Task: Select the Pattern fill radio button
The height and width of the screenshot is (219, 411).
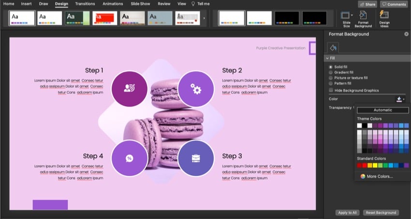Action: (331, 83)
